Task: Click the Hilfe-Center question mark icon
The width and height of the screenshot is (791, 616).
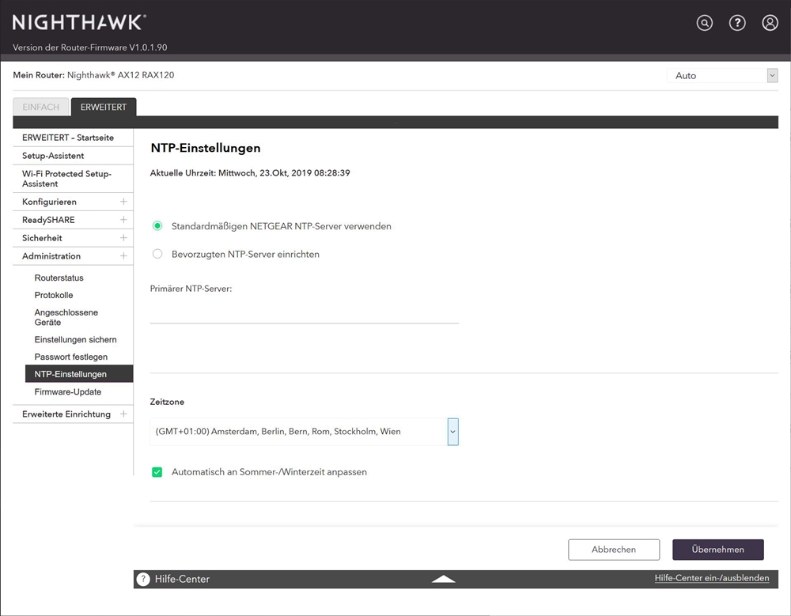Action: 143,579
